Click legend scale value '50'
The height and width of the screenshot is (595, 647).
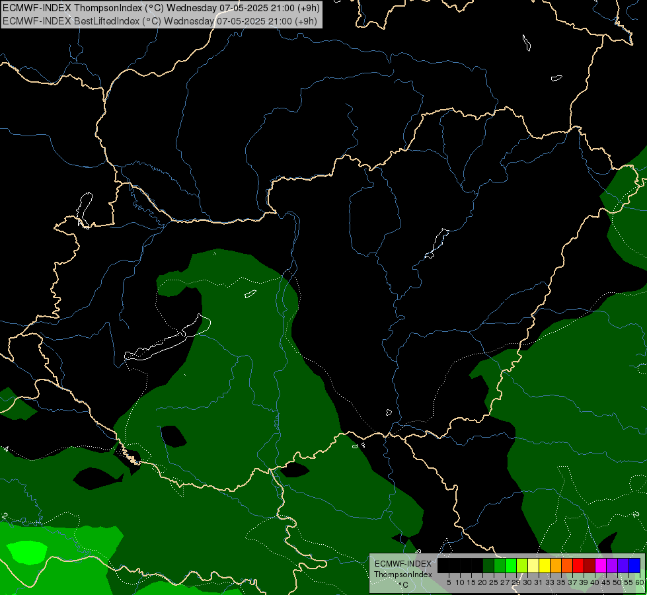[x=618, y=582]
